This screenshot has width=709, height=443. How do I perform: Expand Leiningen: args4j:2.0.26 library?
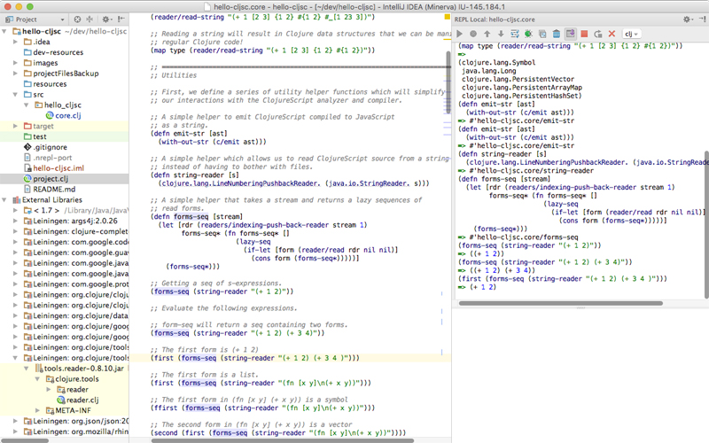tap(15, 221)
